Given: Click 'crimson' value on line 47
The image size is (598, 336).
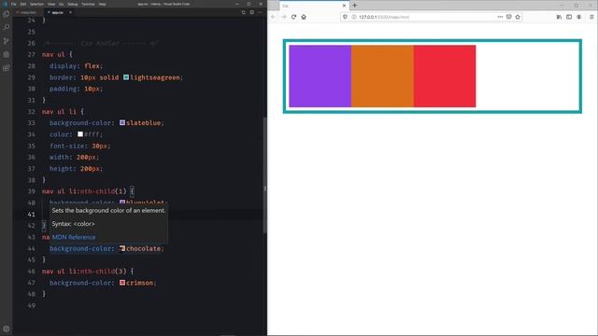Looking at the screenshot, I should [x=139, y=283].
